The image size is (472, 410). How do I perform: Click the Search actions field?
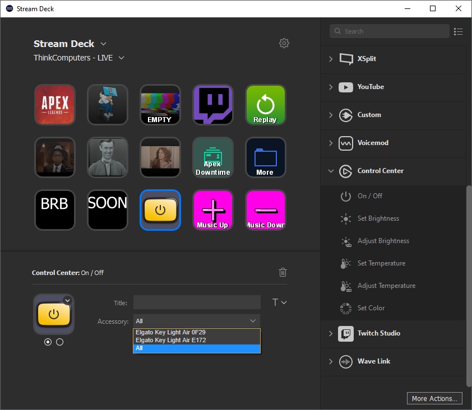tap(390, 31)
